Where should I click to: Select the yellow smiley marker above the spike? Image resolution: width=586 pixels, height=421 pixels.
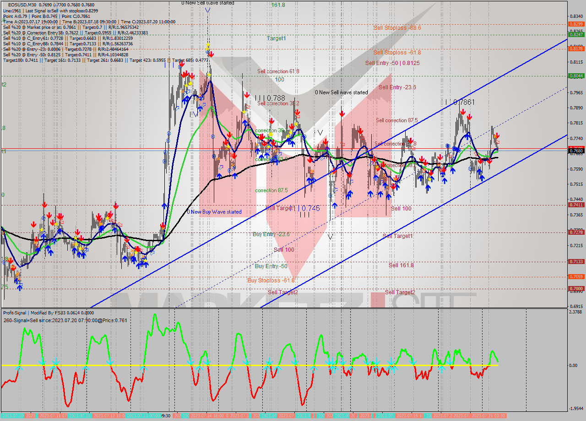[x=208, y=45]
